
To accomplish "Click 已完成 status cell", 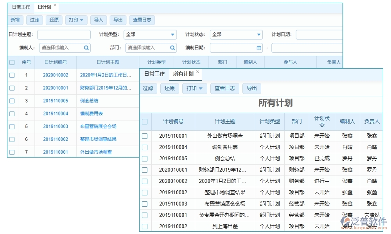I will [322, 159].
